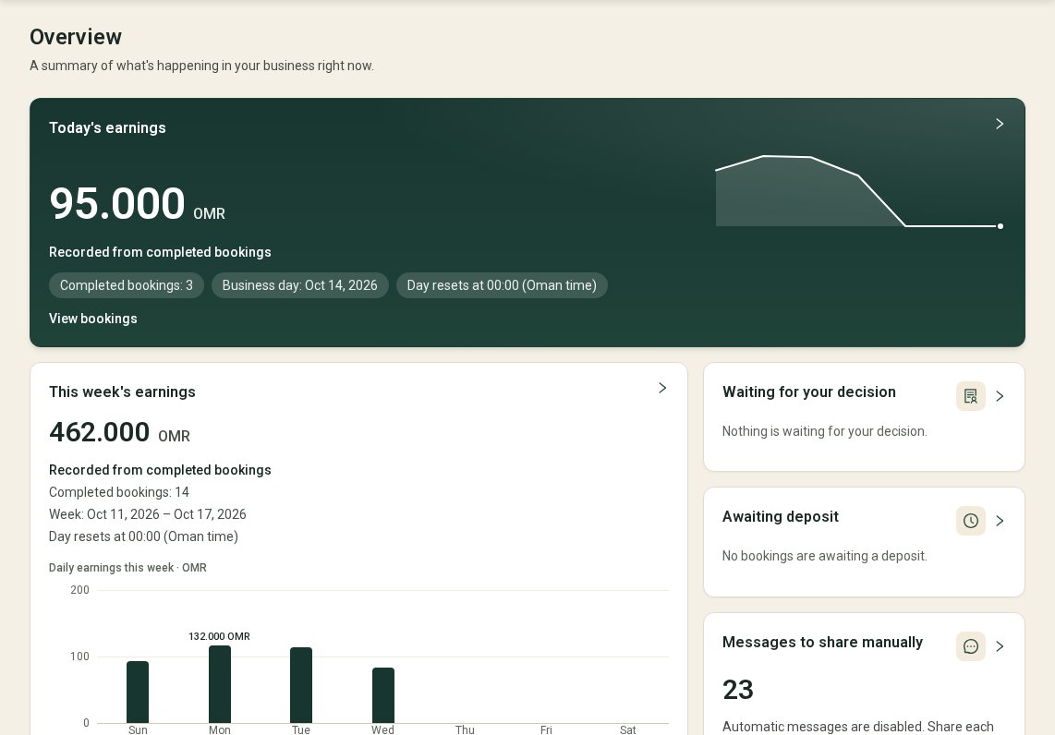Click the Awaiting deposit card title
Screen dimensions: 1055x735
[x=781, y=516]
